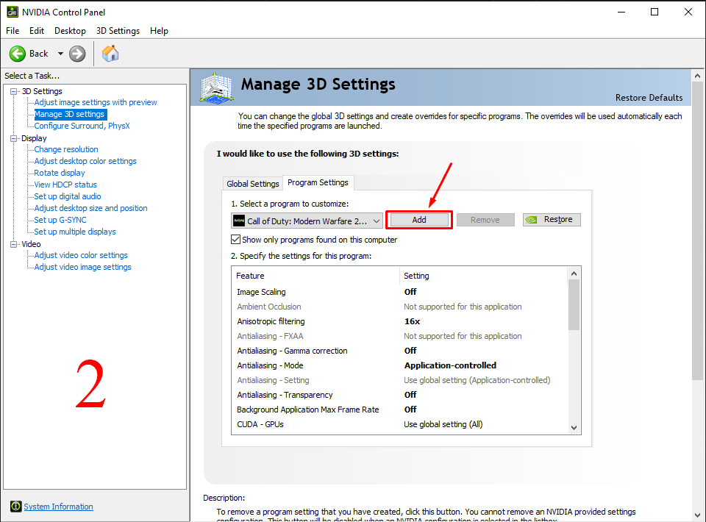Select Configure Surround, PhysX
706x522 pixels.
[x=82, y=126]
